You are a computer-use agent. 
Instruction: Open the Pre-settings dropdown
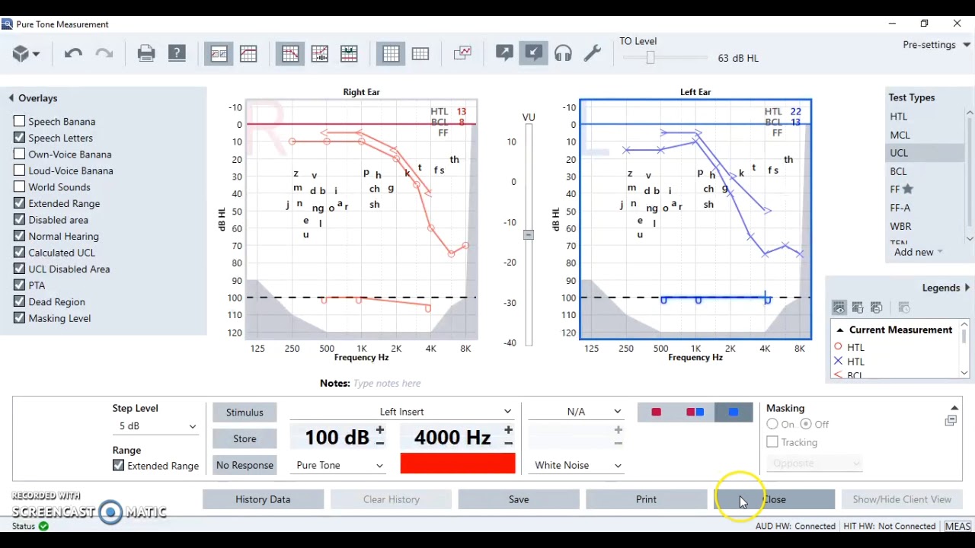point(937,45)
